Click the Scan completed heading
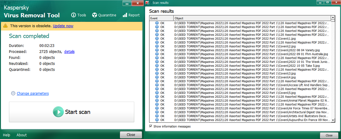 pyautogui.click(x=29, y=36)
